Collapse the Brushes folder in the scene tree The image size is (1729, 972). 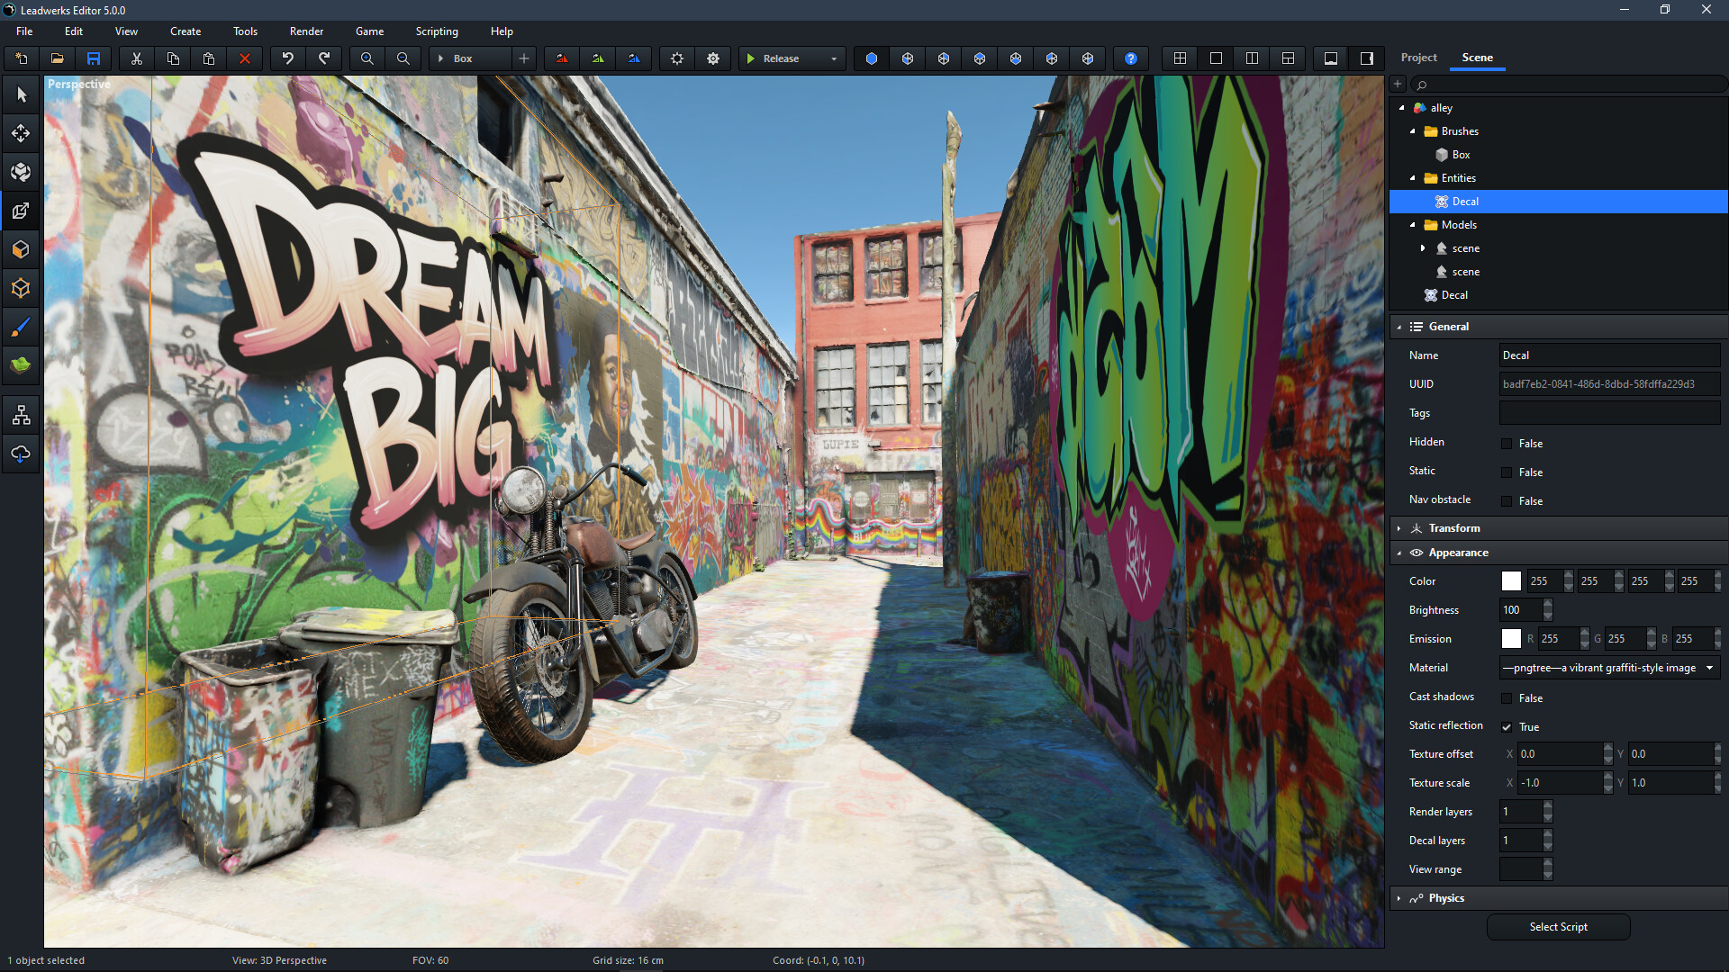tap(1413, 130)
